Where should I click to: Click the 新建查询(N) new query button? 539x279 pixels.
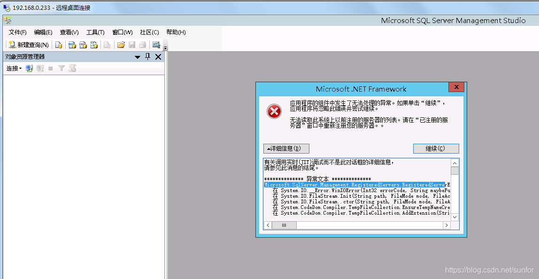[29, 45]
